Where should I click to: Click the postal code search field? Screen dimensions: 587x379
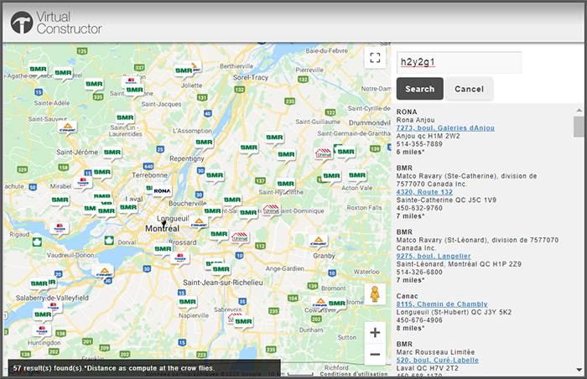tap(459, 62)
